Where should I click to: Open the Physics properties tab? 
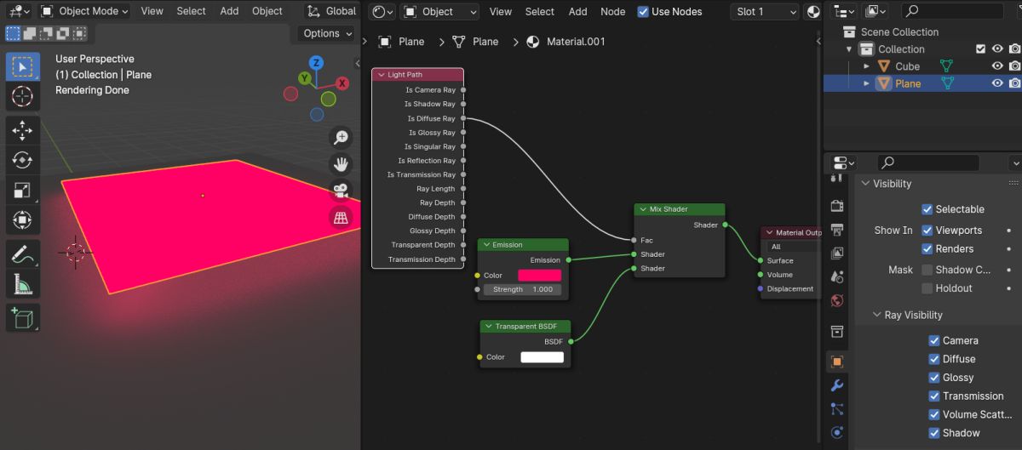tap(837, 432)
